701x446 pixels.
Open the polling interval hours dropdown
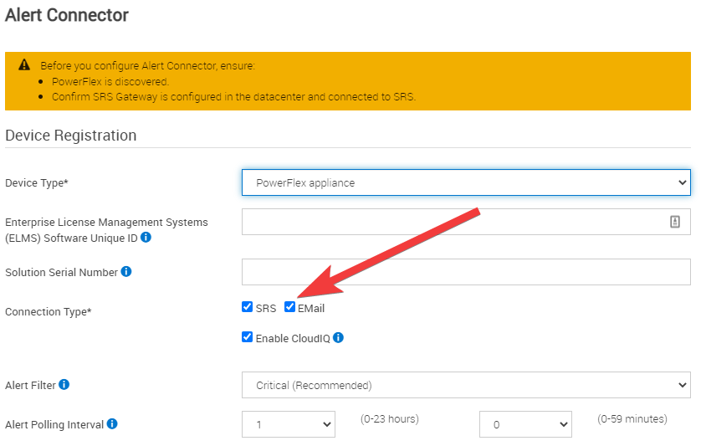point(289,424)
